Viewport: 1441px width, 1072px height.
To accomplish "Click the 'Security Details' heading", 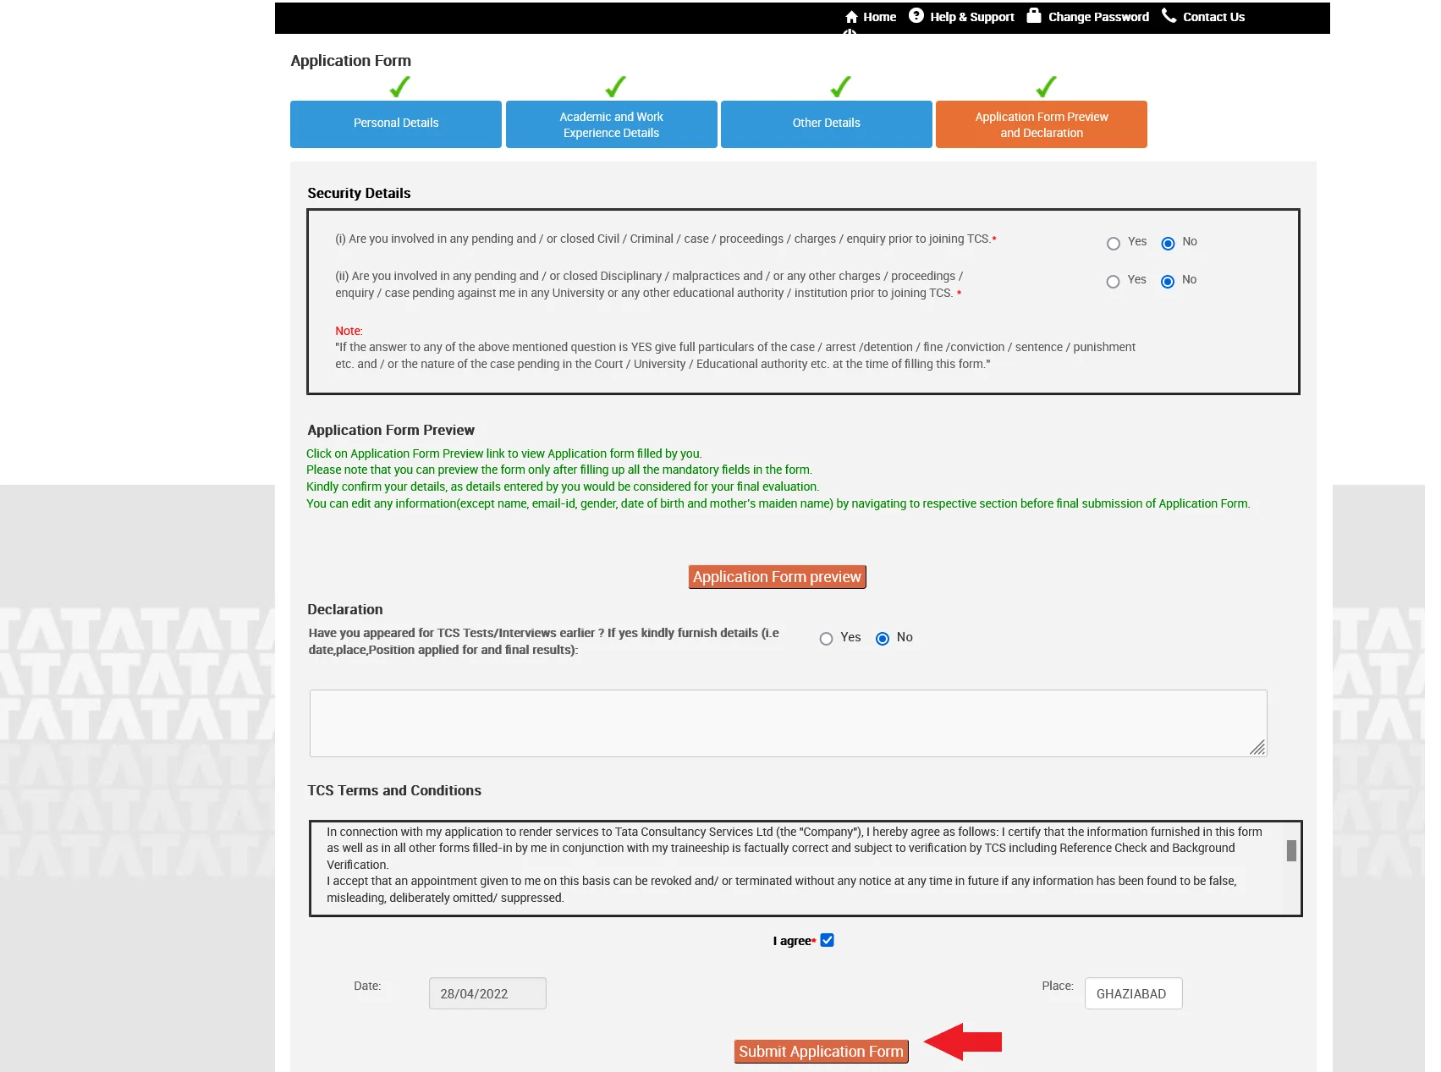I will tap(359, 193).
